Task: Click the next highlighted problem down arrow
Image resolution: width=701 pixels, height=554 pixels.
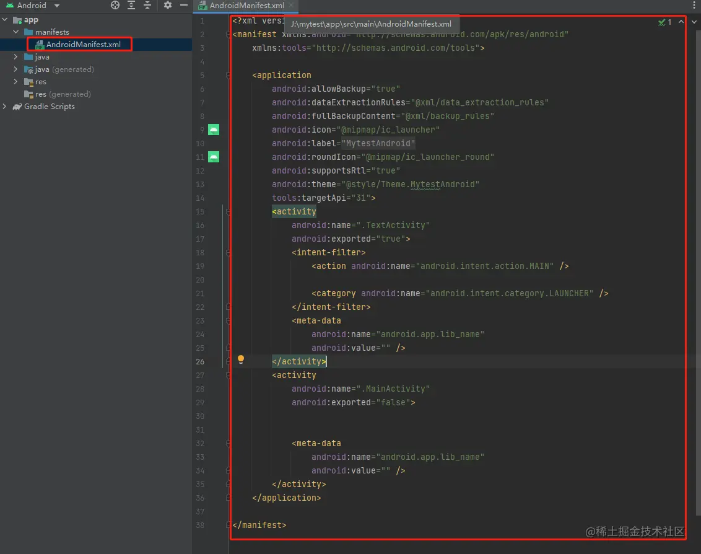Action: (694, 22)
